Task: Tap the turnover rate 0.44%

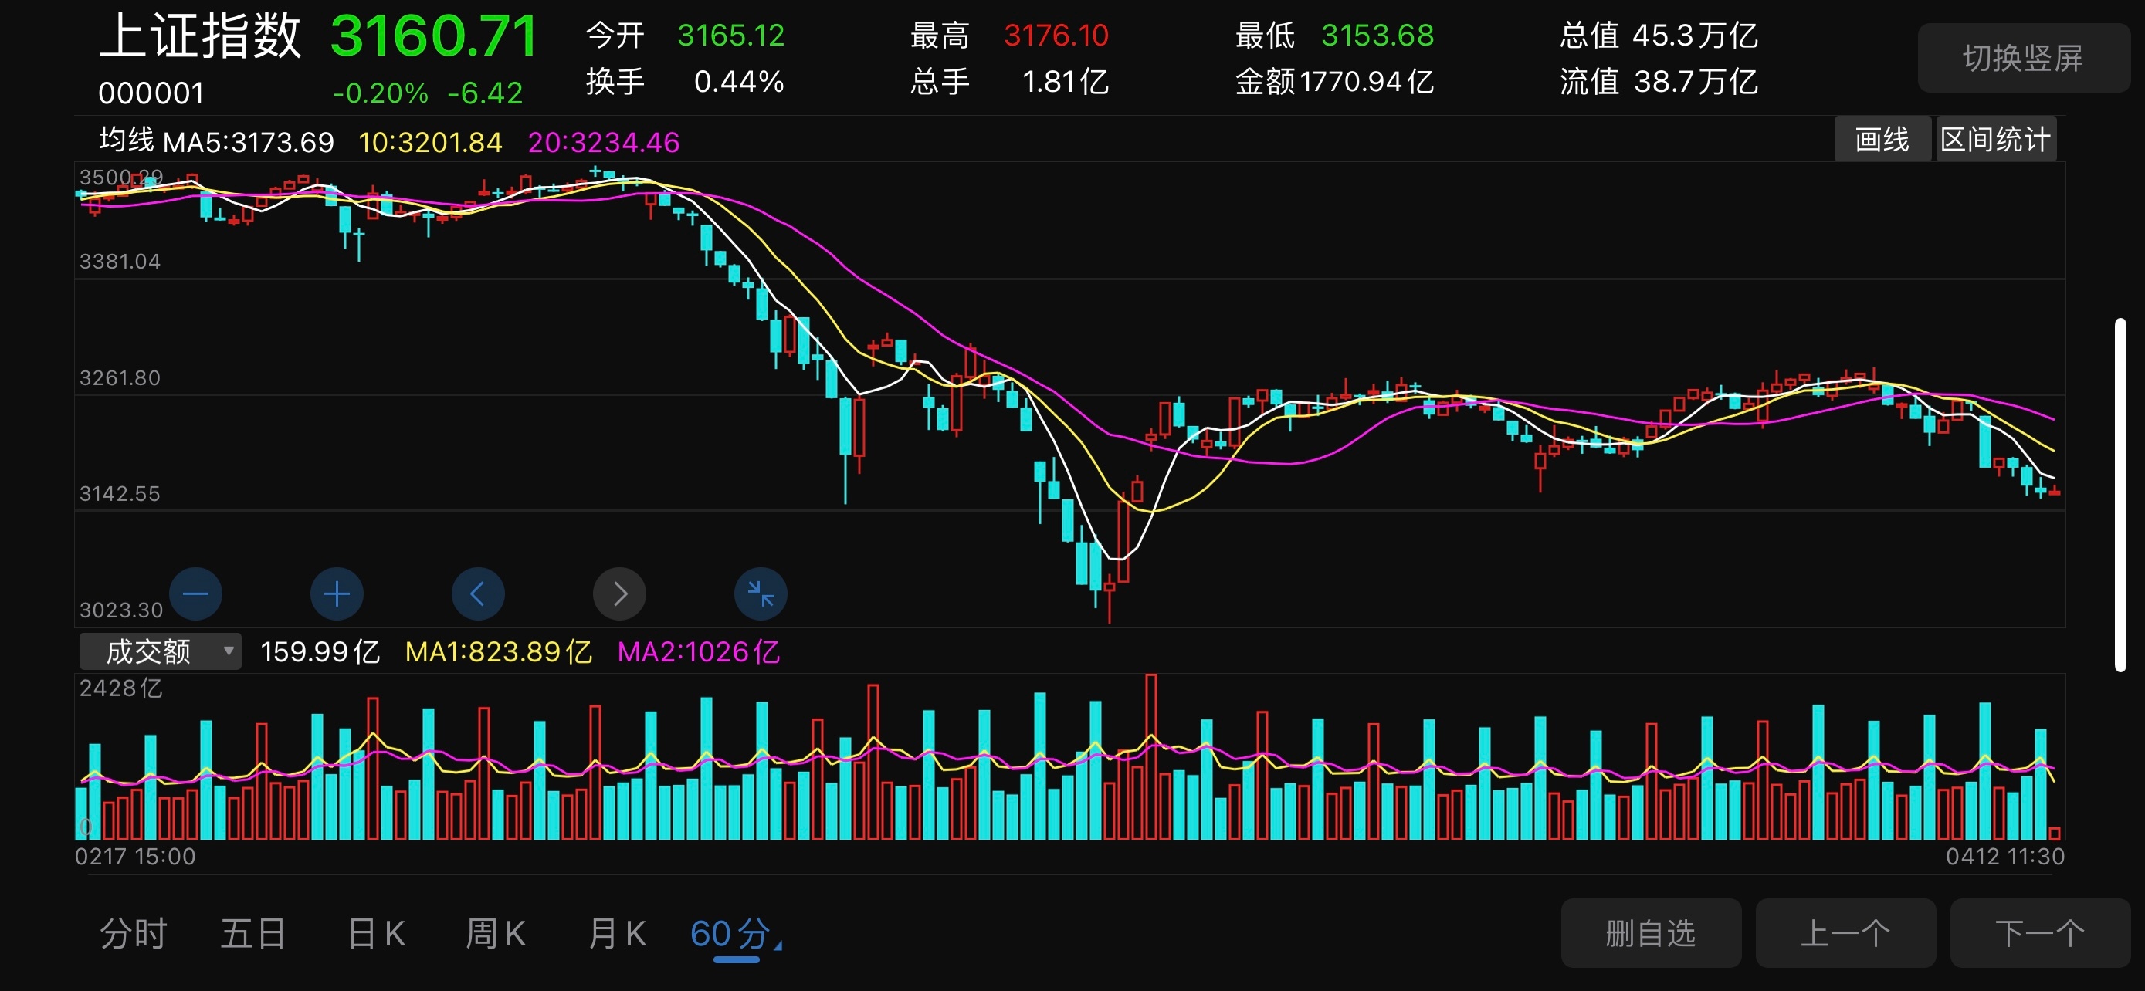Action: click(x=739, y=82)
